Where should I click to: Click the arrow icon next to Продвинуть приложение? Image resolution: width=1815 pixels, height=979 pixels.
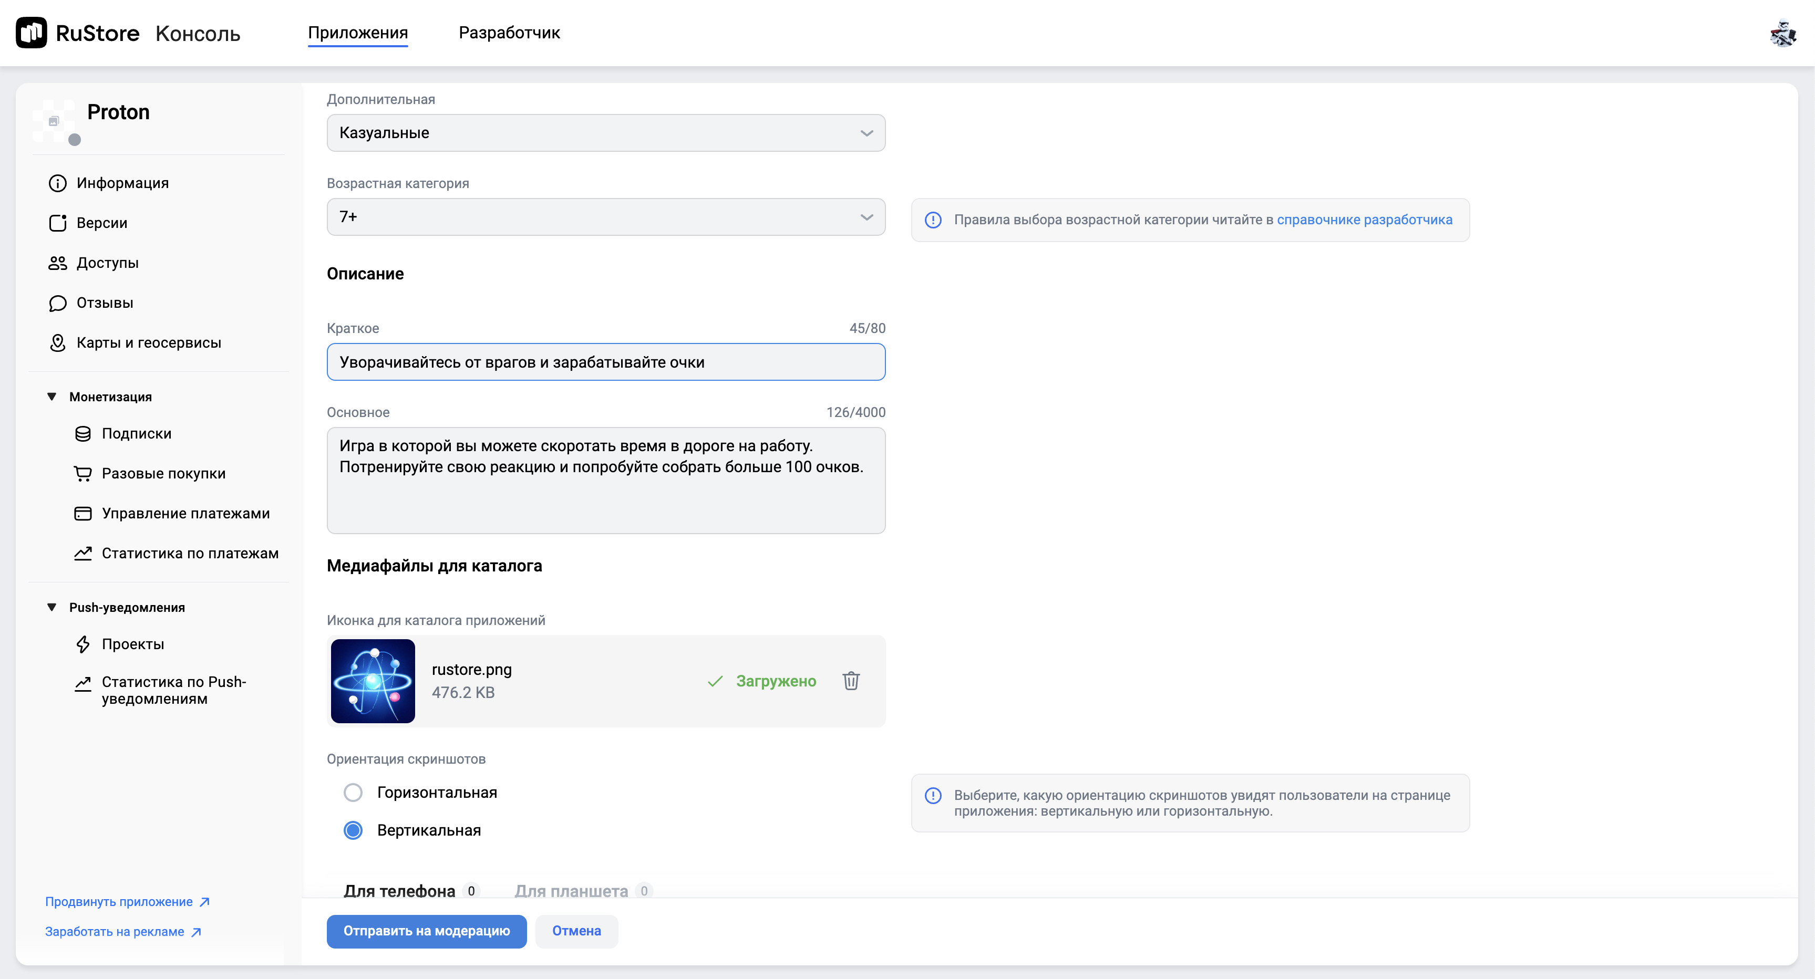[x=204, y=902]
